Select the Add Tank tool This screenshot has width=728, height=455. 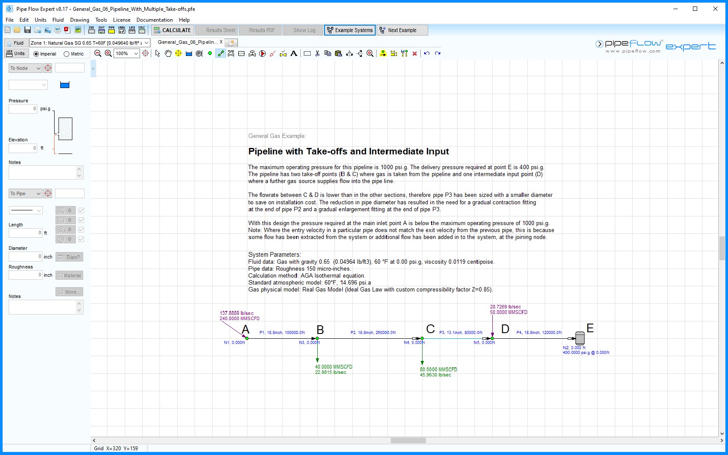[189, 53]
